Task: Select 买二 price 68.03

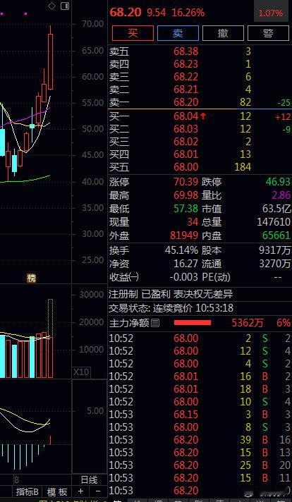Action: point(185,129)
